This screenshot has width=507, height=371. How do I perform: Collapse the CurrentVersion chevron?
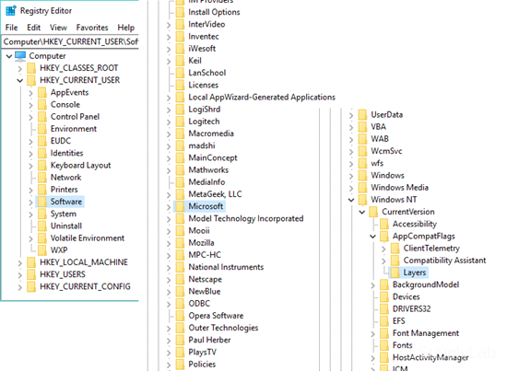coord(362,212)
